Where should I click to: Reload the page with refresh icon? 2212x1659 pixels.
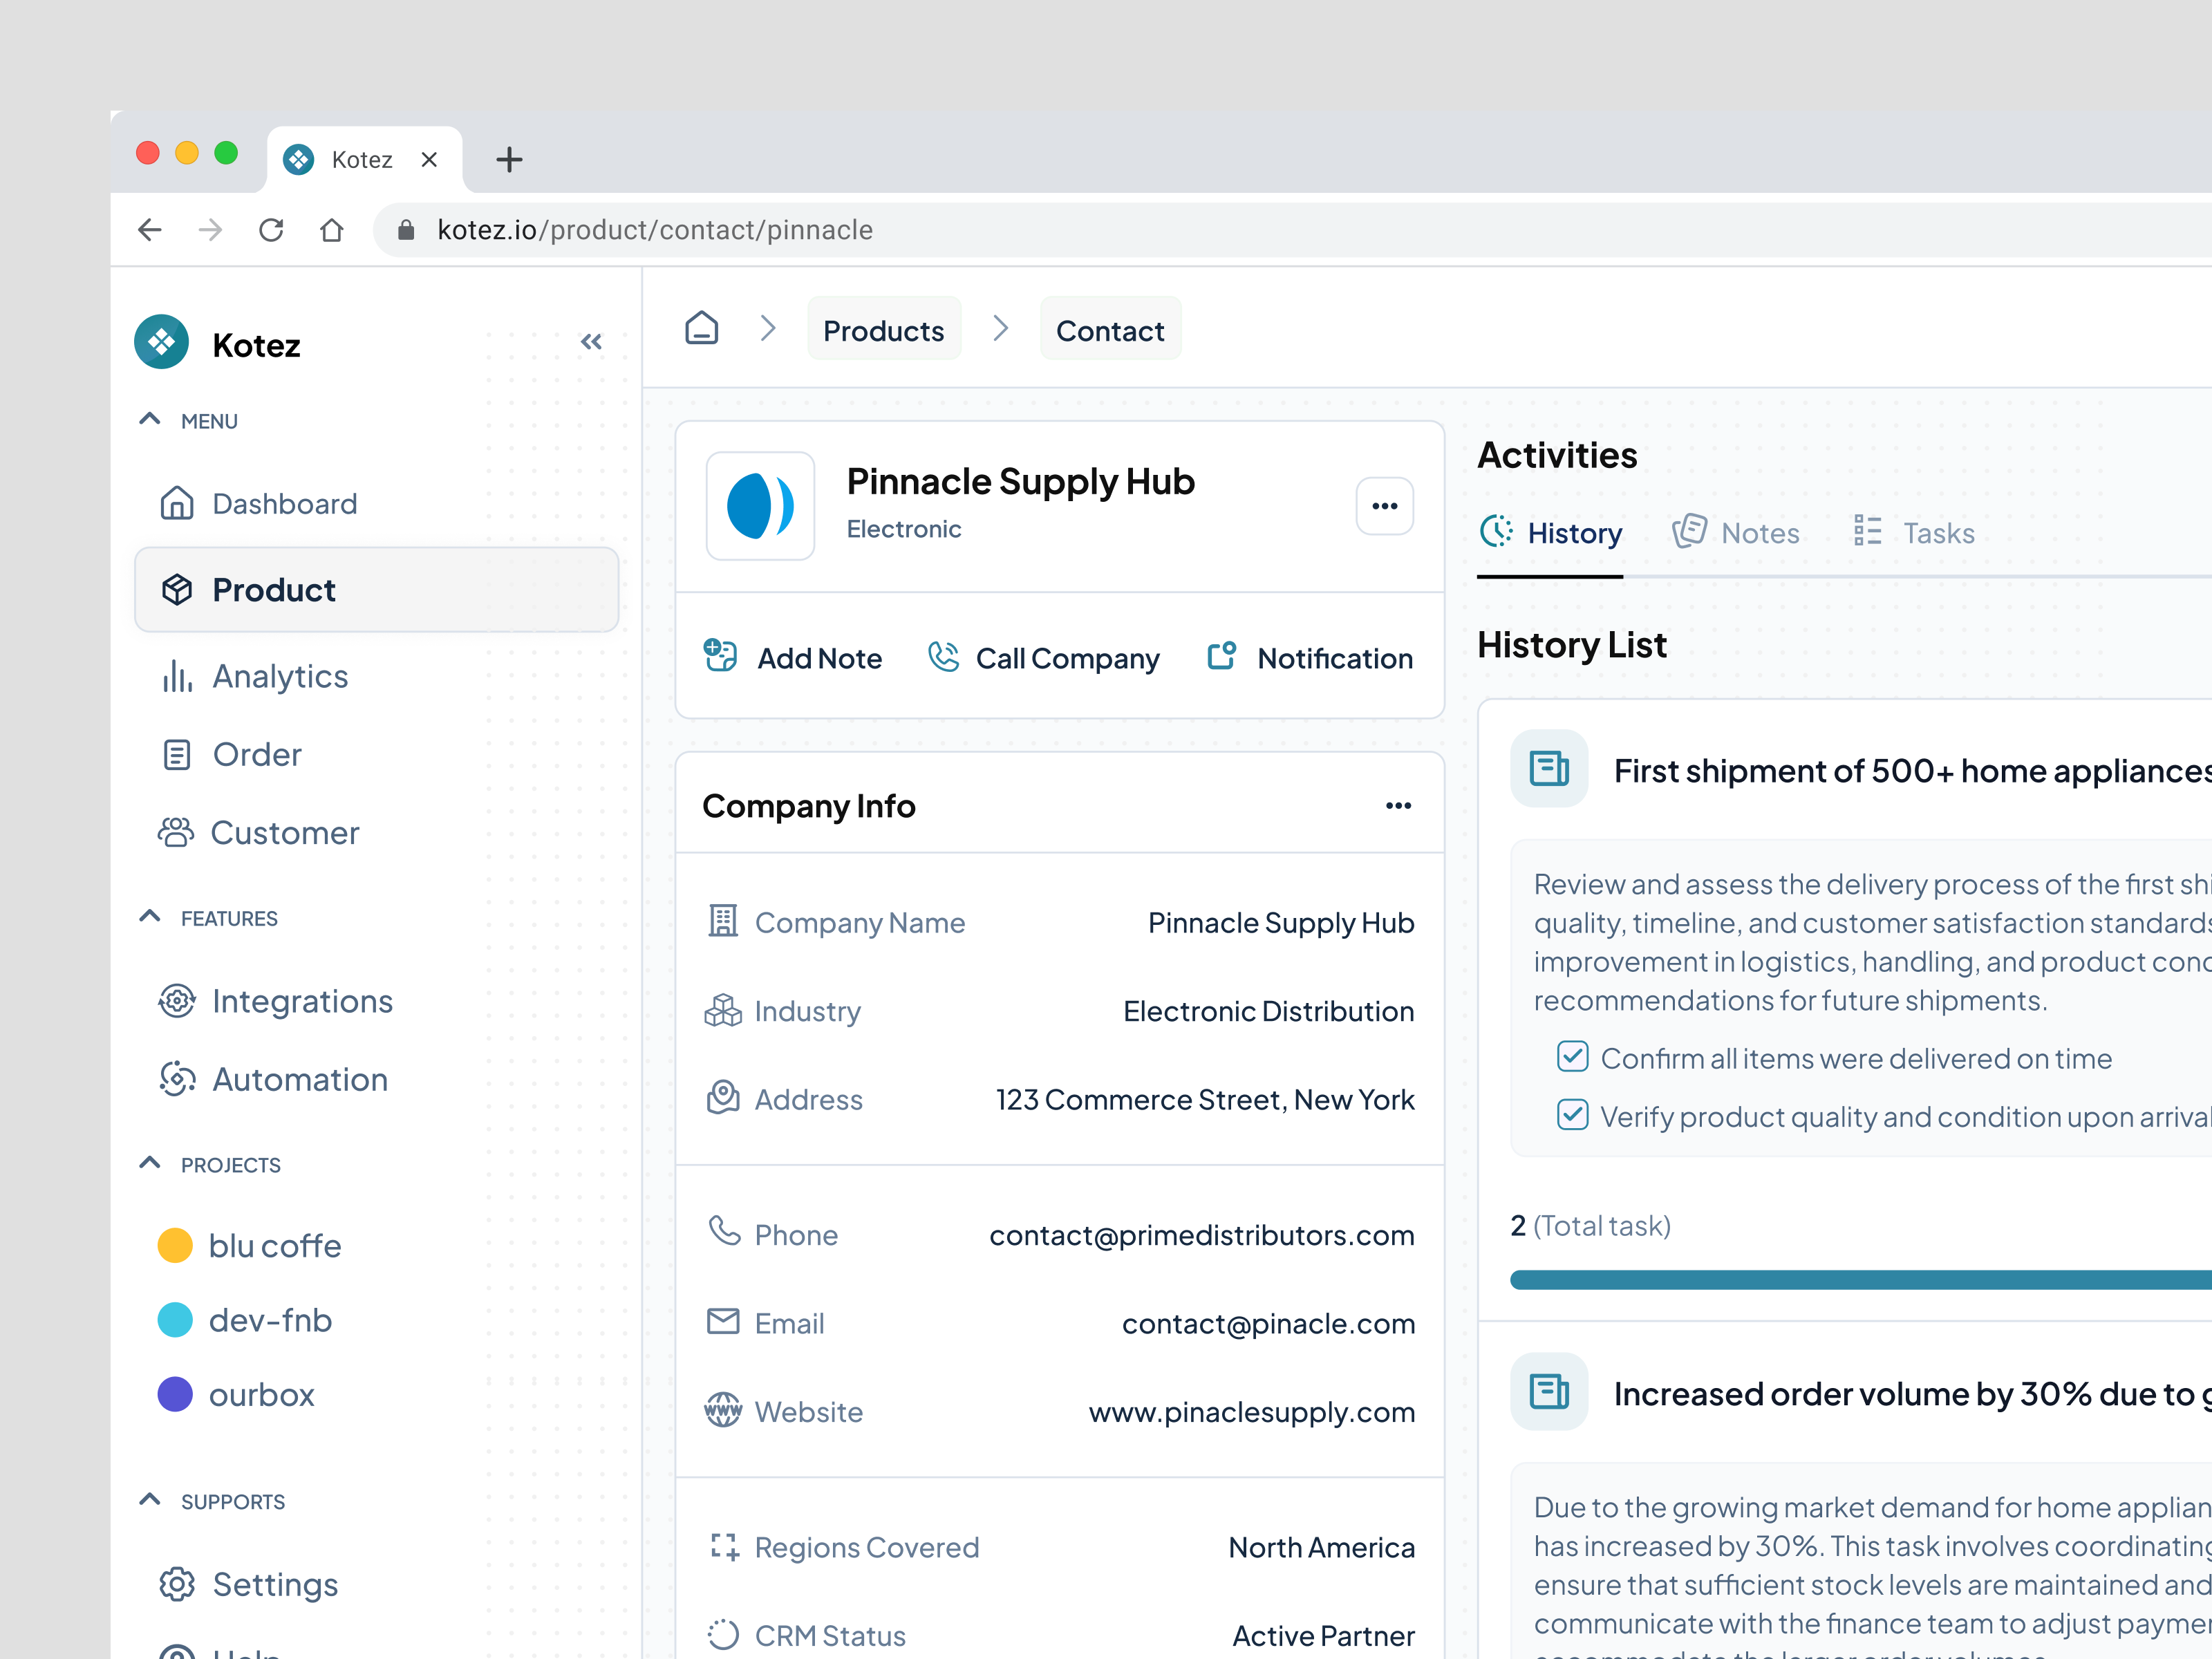[x=271, y=230]
